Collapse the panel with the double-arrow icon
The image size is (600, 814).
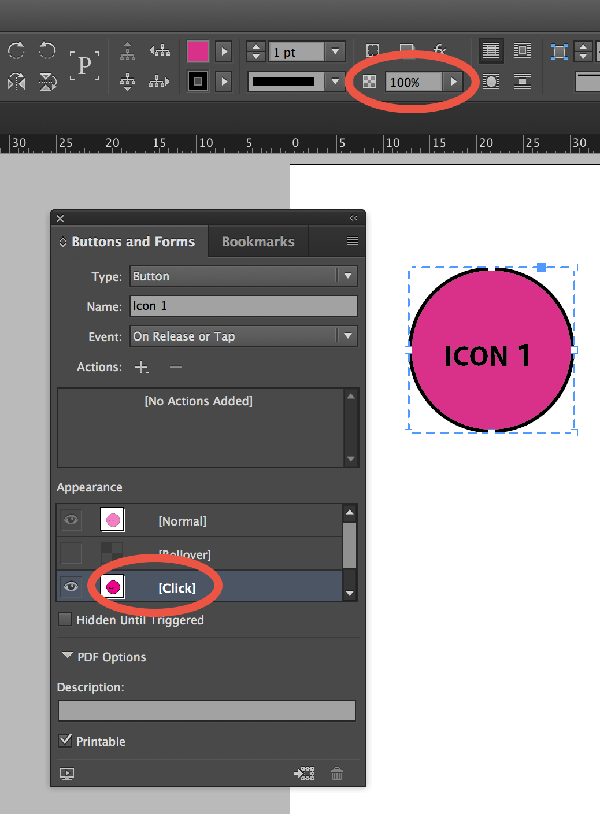(x=354, y=218)
